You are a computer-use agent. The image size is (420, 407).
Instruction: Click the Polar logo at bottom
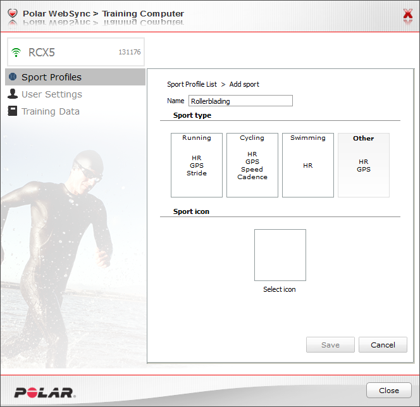[45, 392]
